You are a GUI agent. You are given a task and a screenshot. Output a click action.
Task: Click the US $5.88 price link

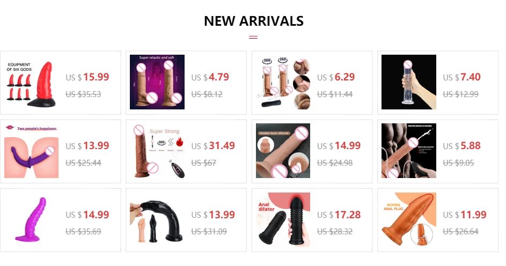[462, 146]
